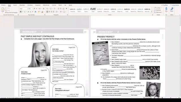Image resolution: width=181 pixels, height=102 pixels.
Task: Click sort A-Z icon
Action: point(63,9)
